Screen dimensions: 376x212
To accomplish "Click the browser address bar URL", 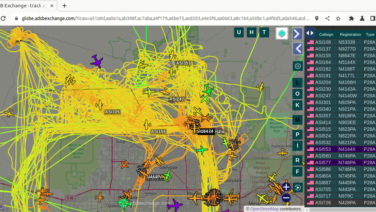I will click(x=165, y=18).
